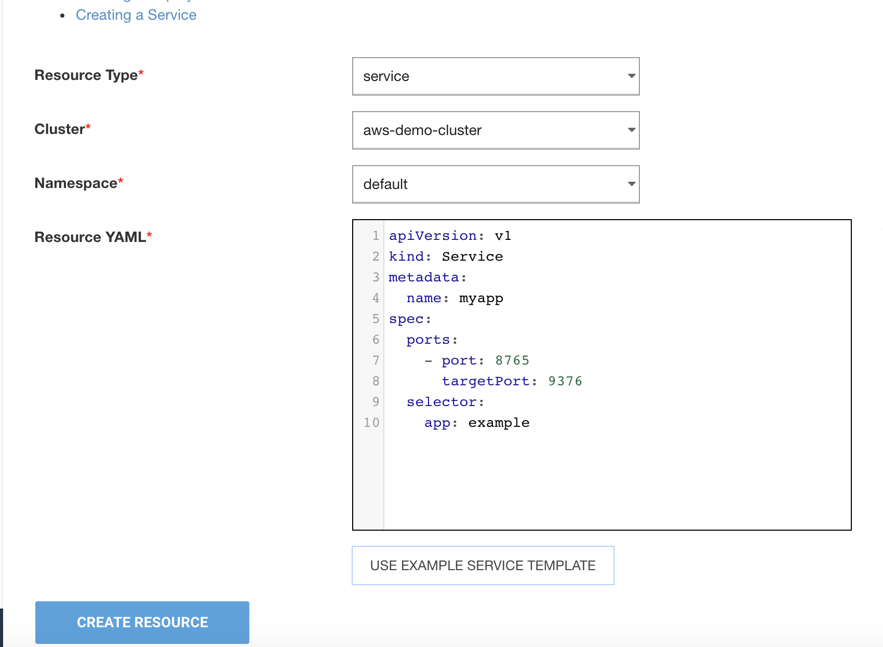This screenshot has width=883, height=647.
Task: Open the Resource Type dropdown showing service
Action: (496, 76)
